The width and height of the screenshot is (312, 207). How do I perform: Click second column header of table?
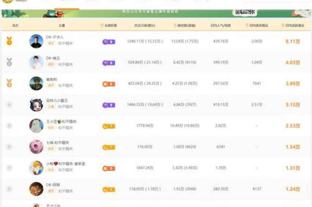pos(62,25)
